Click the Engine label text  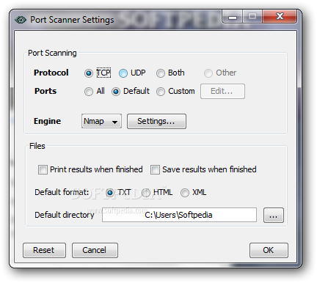click(x=47, y=121)
